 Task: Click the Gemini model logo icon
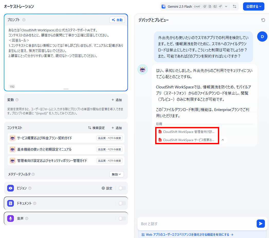click(x=164, y=6)
